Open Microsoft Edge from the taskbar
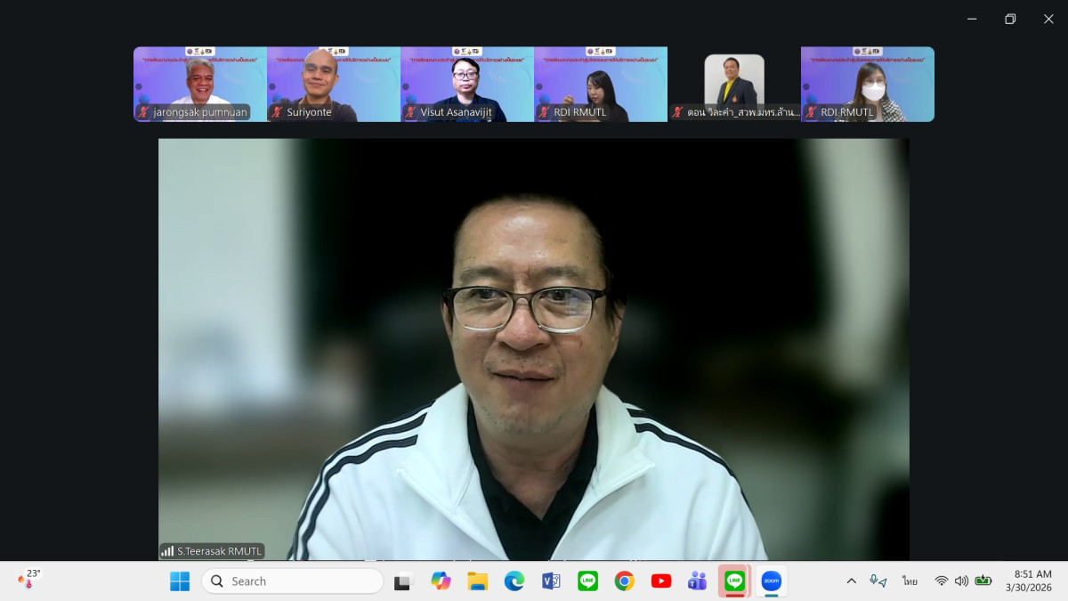The width and height of the screenshot is (1068, 601). click(514, 581)
